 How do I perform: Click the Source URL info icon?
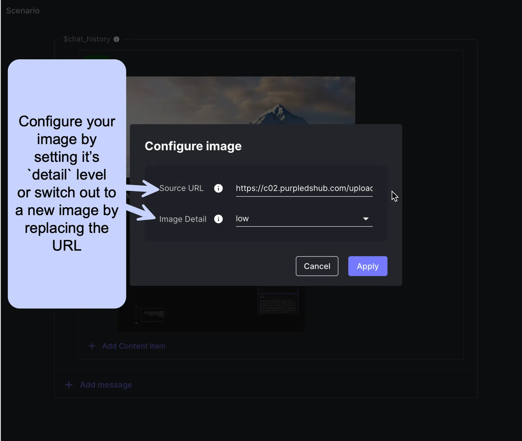tap(218, 188)
